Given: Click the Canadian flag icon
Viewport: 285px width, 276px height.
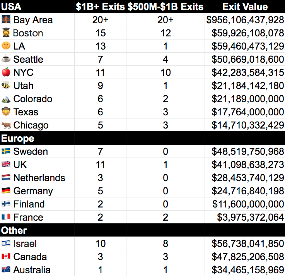Looking at the screenshot, I should point(6,256).
